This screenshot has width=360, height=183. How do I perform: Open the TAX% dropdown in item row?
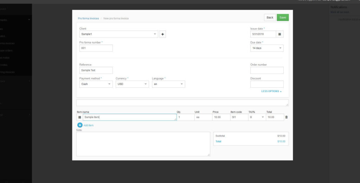[257, 117]
